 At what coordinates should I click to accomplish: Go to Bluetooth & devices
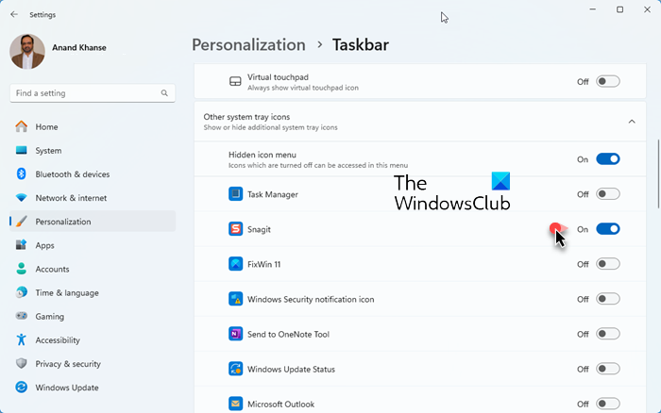point(93,173)
